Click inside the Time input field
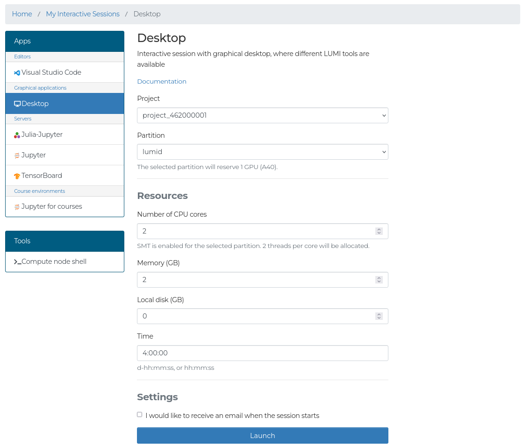 [262, 353]
